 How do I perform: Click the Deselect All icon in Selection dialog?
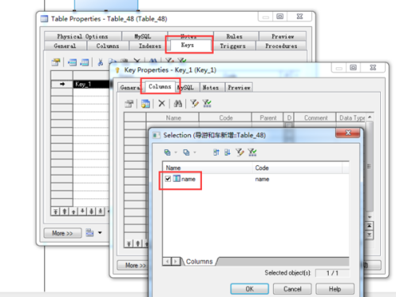coord(186,152)
